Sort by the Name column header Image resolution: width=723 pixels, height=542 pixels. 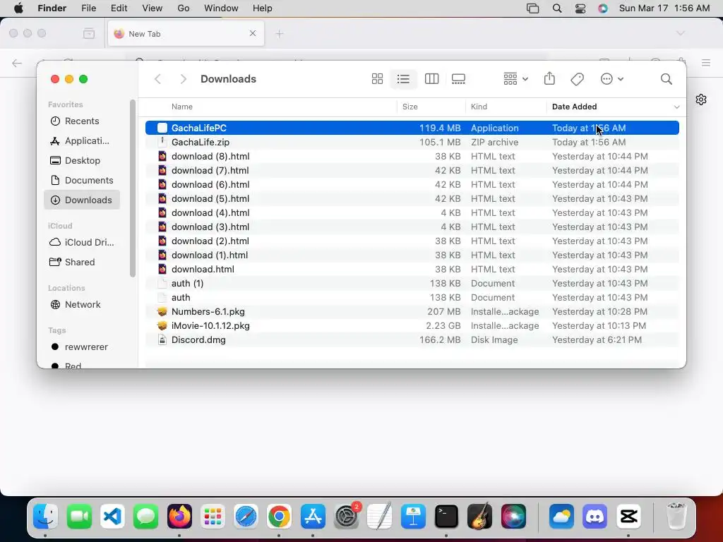(x=182, y=107)
